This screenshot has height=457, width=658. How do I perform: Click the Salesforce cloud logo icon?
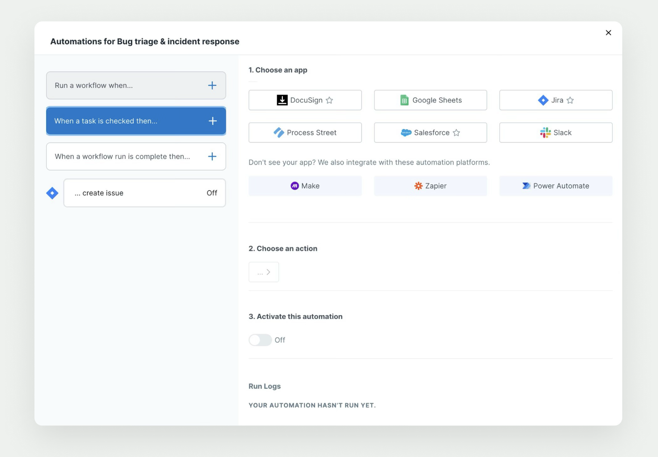coord(406,132)
